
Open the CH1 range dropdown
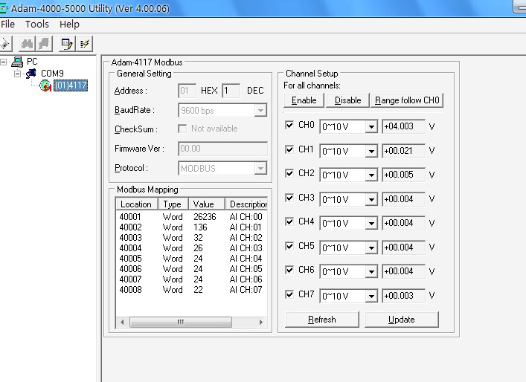(x=371, y=152)
